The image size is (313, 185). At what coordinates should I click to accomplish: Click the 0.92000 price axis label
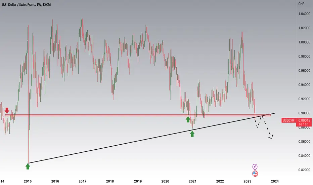point(304,99)
